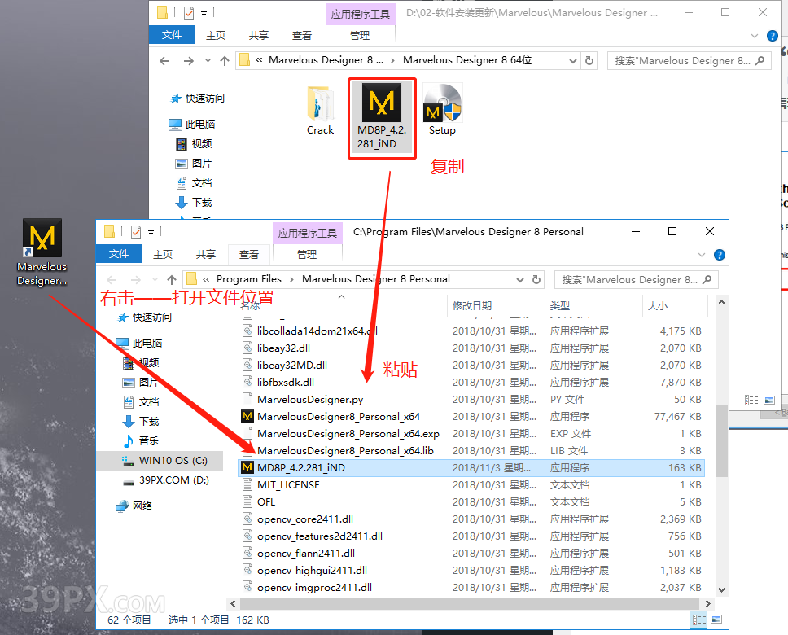Open help in back window ribbon
Screen dimensions: 788x635
tap(773, 36)
